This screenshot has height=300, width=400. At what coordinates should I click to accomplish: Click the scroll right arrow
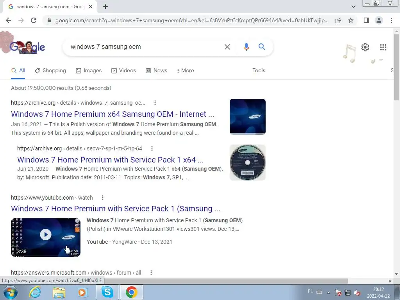click(390, 281)
